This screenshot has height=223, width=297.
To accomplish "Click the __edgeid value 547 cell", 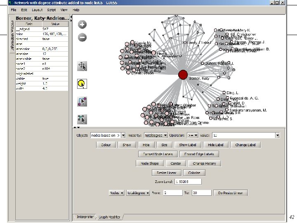I will coord(55,29).
